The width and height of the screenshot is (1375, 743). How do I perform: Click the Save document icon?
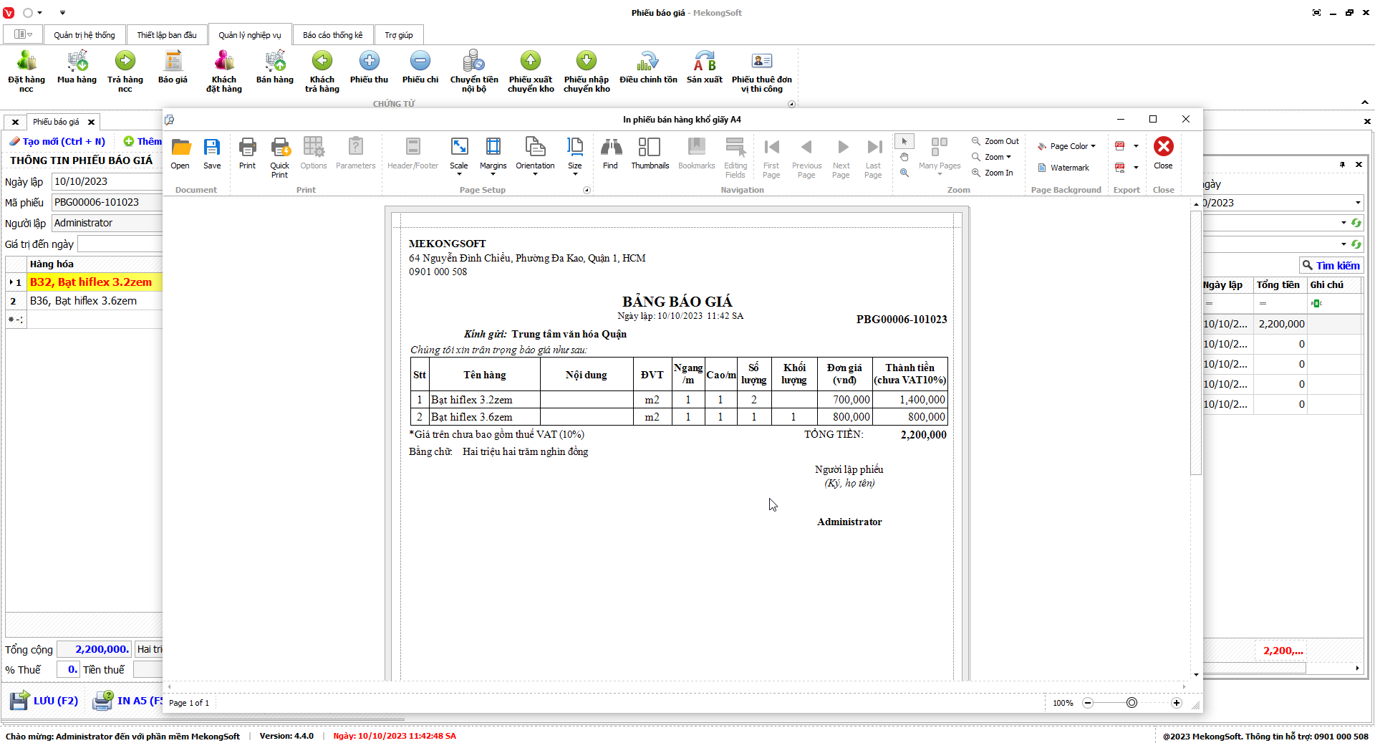[x=212, y=153]
